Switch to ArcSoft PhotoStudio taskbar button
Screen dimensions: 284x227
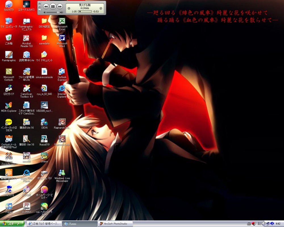point(115,224)
